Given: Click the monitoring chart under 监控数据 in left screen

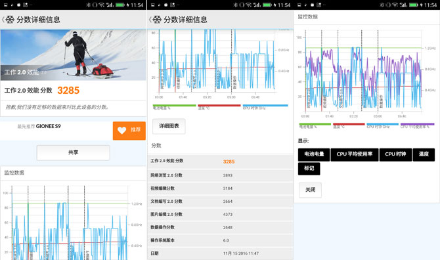Looking at the screenshot, I should coord(74,222).
